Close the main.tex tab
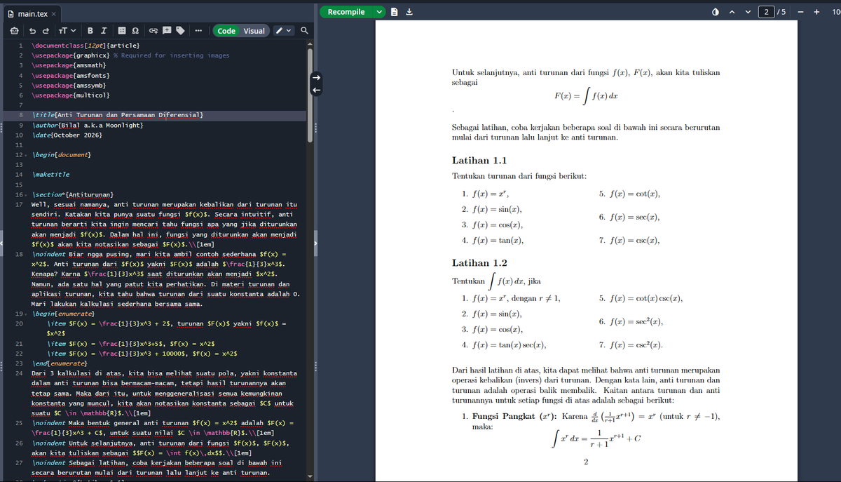 pyautogui.click(x=54, y=15)
